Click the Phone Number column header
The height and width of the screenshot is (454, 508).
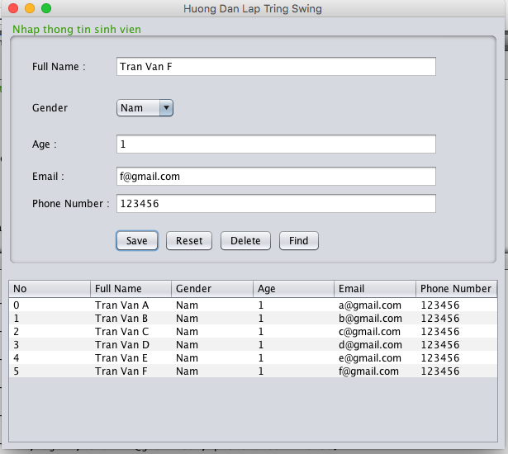[456, 289]
